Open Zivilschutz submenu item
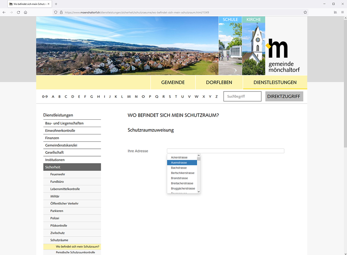347x255 pixels. (x=72, y=233)
